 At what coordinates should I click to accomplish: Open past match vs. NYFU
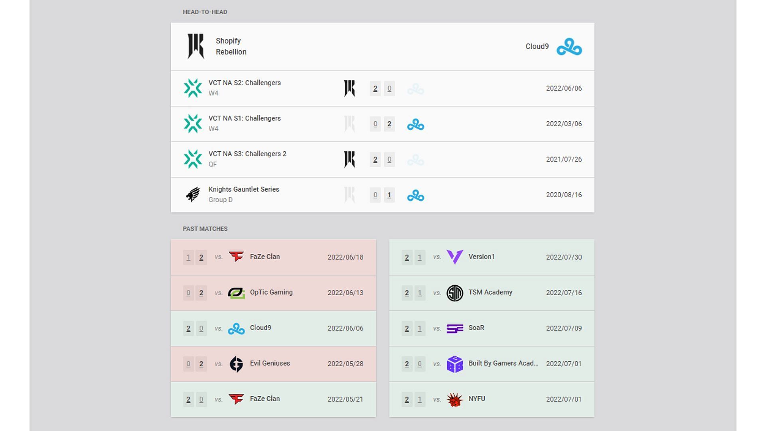(x=492, y=399)
